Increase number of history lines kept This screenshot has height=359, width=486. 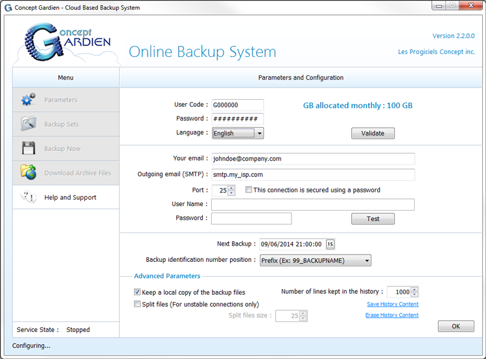click(415, 290)
